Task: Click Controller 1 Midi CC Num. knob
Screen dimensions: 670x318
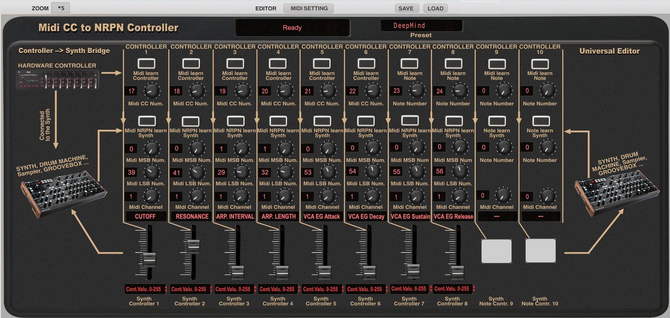Action: click(x=152, y=91)
